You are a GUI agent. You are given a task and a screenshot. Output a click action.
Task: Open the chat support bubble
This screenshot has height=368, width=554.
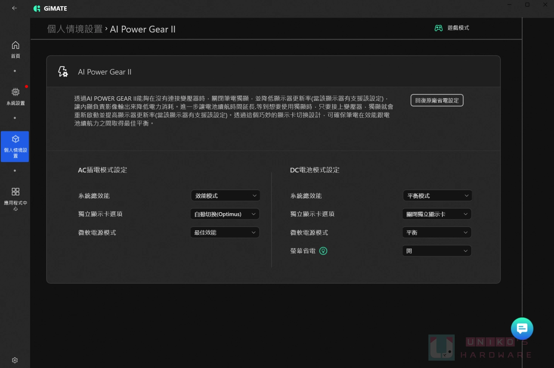coord(522,328)
